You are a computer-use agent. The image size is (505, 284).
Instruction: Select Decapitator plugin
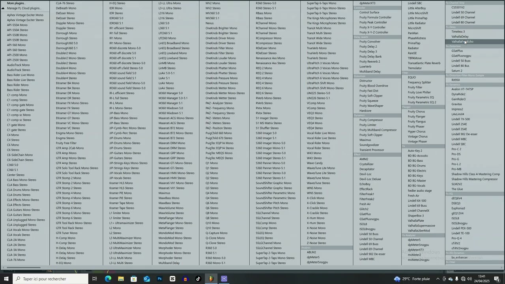(x=367, y=169)
